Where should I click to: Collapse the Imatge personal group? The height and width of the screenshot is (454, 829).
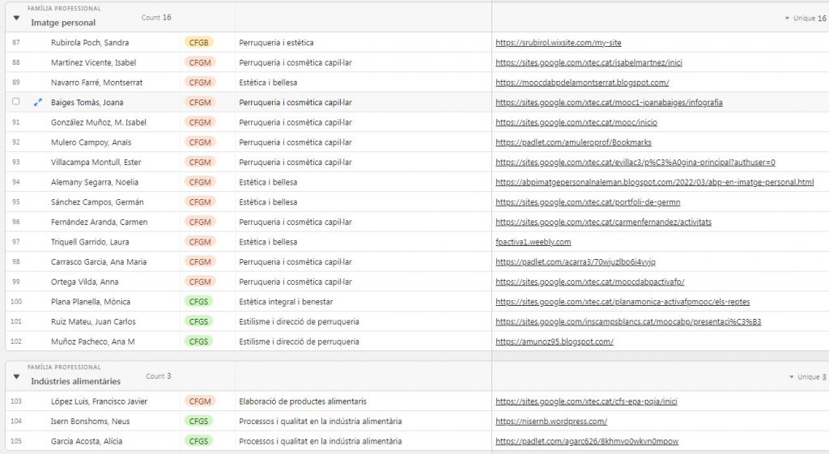(16, 18)
